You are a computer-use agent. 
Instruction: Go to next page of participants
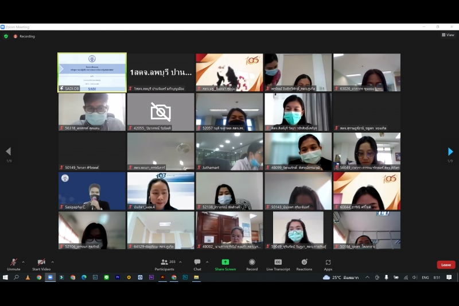[x=450, y=152]
